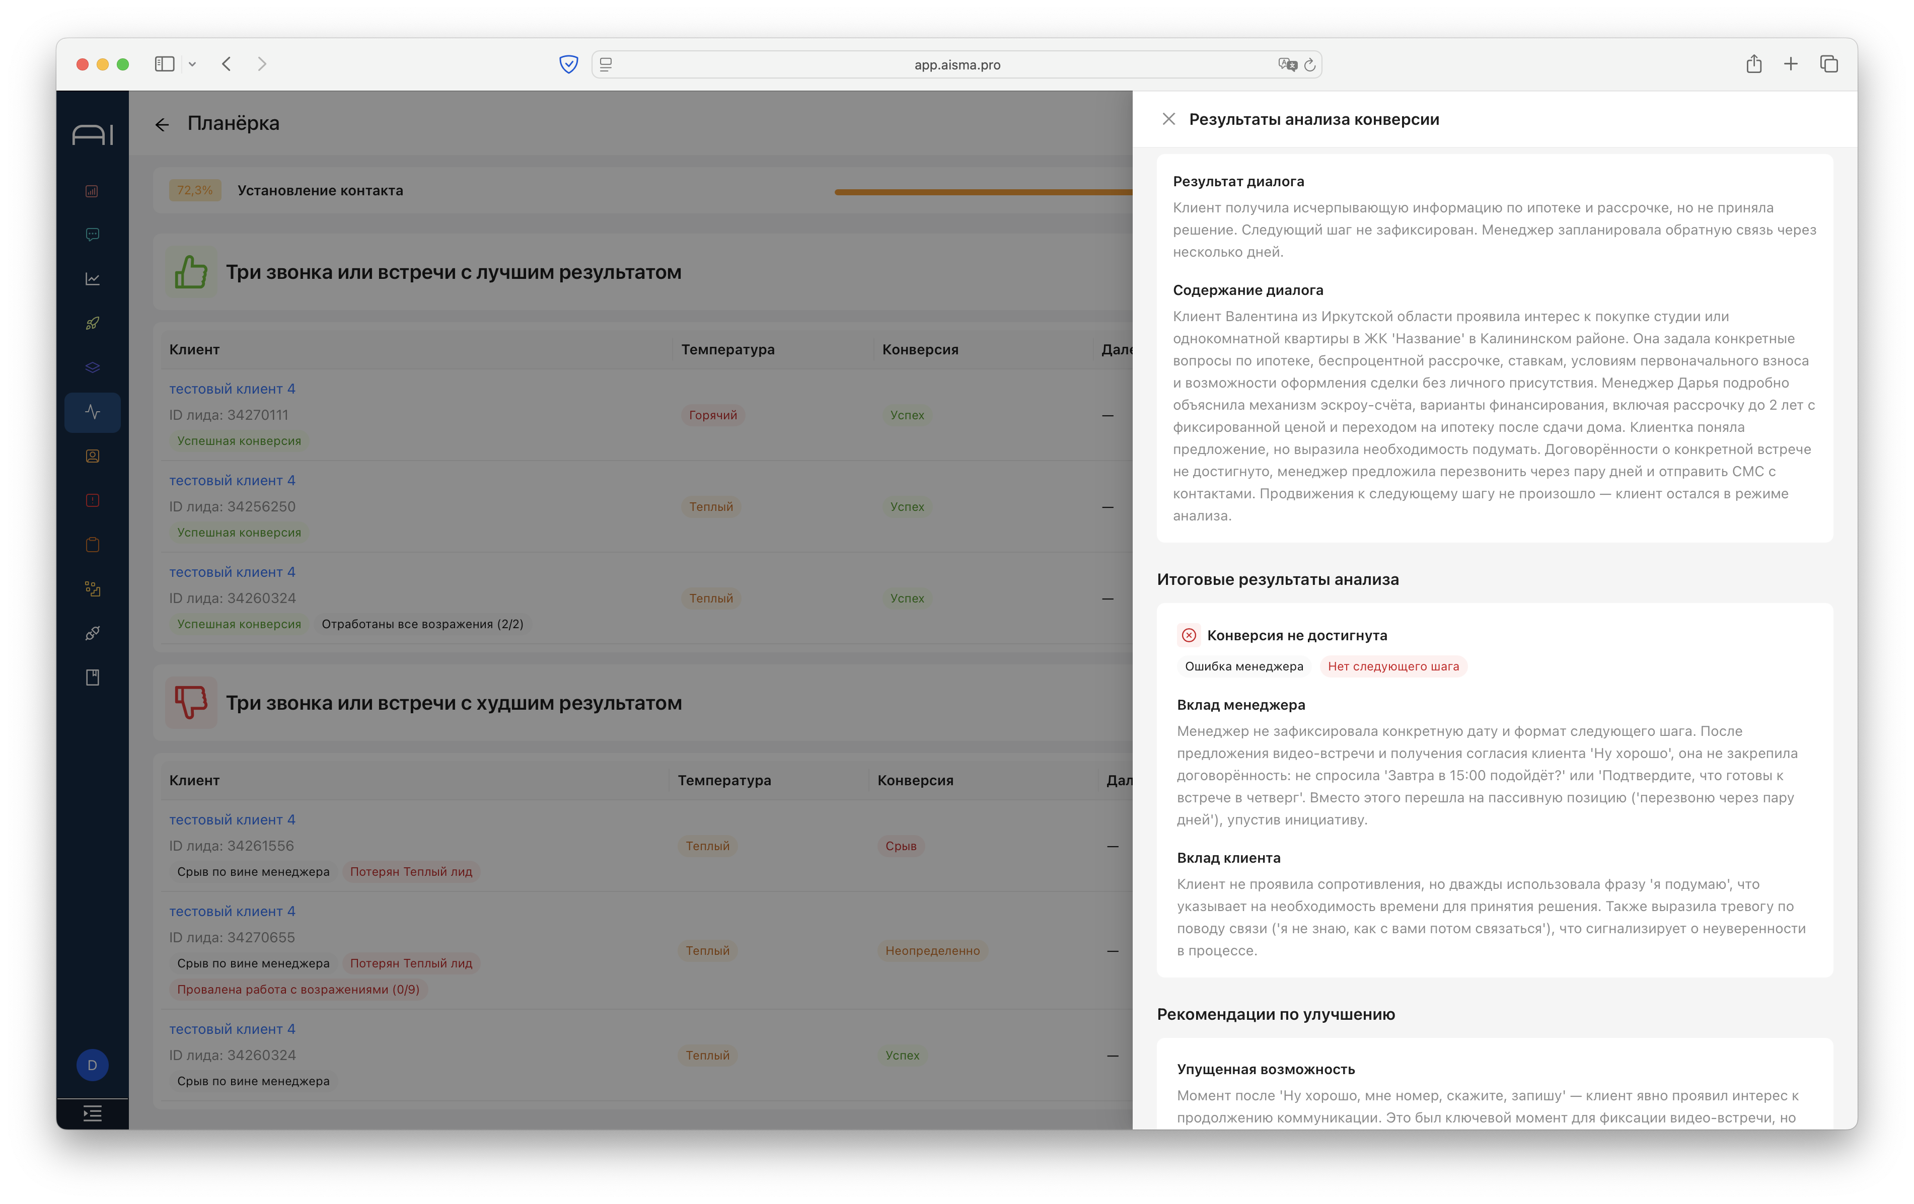This screenshot has height=1204, width=1914.
Task: Open the steps blocks sidebar icon
Action: point(92,589)
